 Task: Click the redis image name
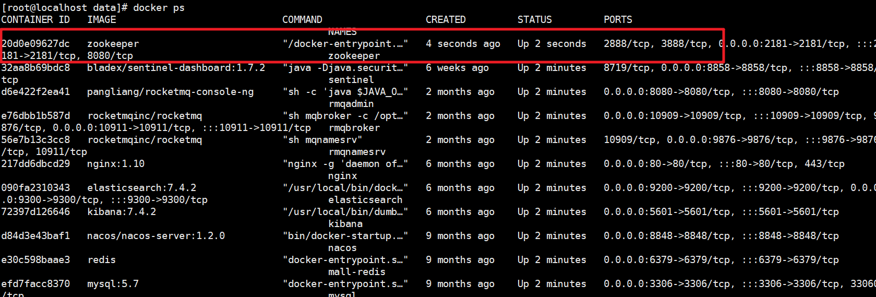pyautogui.click(x=101, y=260)
